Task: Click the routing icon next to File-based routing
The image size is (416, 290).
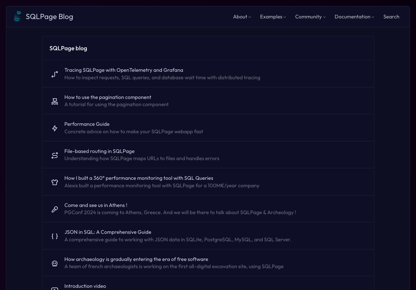Action: (55, 155)
